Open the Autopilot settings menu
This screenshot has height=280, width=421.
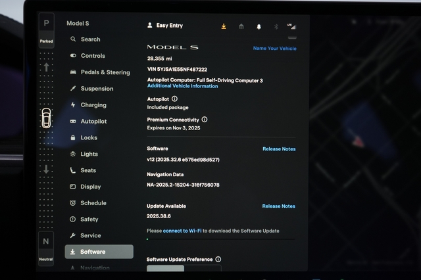pyautogui.click(x=88, y=121)
